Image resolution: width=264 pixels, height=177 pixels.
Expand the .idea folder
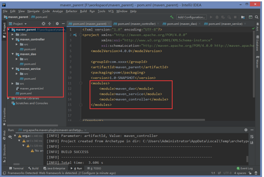13,34
